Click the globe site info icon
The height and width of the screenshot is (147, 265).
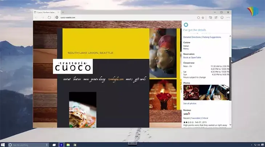coord(57,17)
